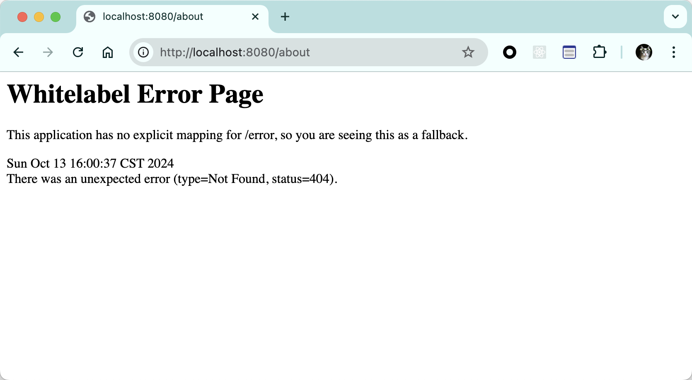Screen dimensions: 692x380
Task: Reload the localhost:8080/about page
Action: [x=78, y=52]
